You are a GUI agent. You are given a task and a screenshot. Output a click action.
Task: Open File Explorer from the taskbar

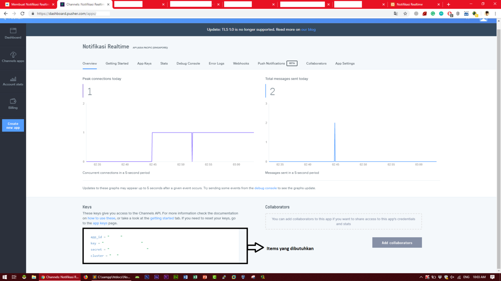point(34,277)
